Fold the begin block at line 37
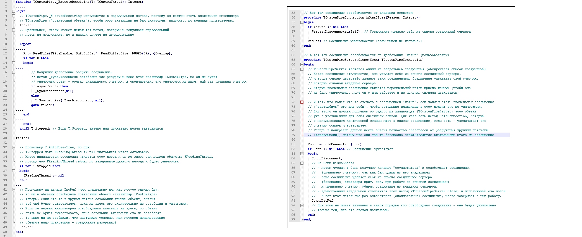 tap(14, 171)
